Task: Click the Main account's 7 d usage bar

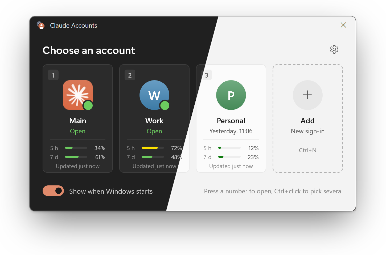Action: point(76,157)
